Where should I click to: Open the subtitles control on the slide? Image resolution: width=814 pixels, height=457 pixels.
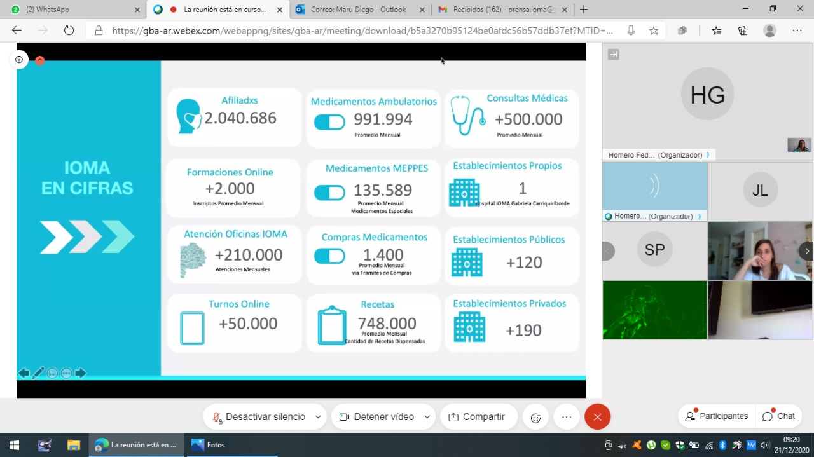click(52, 373)
